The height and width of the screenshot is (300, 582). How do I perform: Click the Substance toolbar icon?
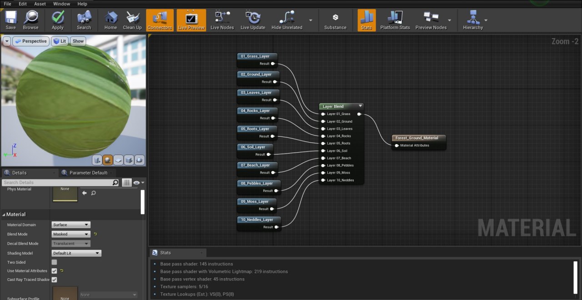336,20
